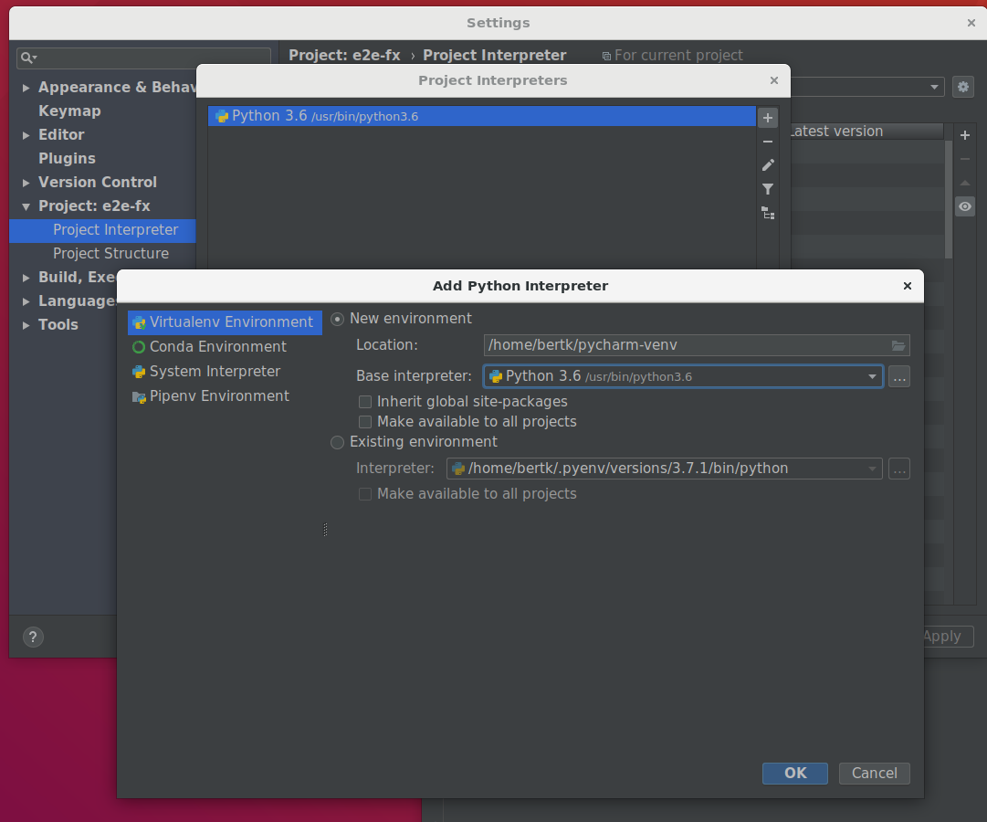Show paths tree icon in Project Interpreters
The image size is (987, 822).
pyautogui.click(x=768, y=213)
